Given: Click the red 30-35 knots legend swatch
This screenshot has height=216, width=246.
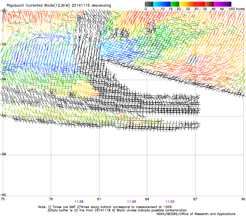Looking at the screenshot, I should click(x=201, y=4).
